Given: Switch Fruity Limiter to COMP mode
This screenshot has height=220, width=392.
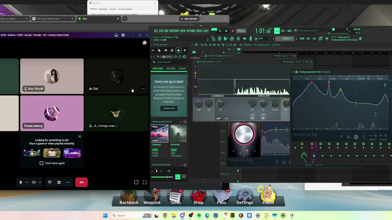Looking at the screenshot, I should pyautogui.click(x=226, y=119).
